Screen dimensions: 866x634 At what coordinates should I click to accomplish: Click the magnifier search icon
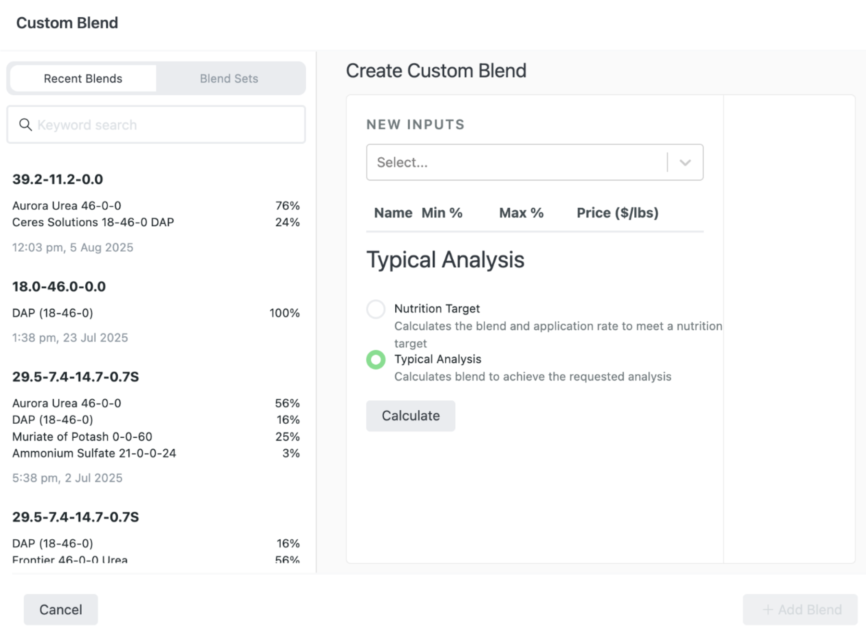coord(25,125)
